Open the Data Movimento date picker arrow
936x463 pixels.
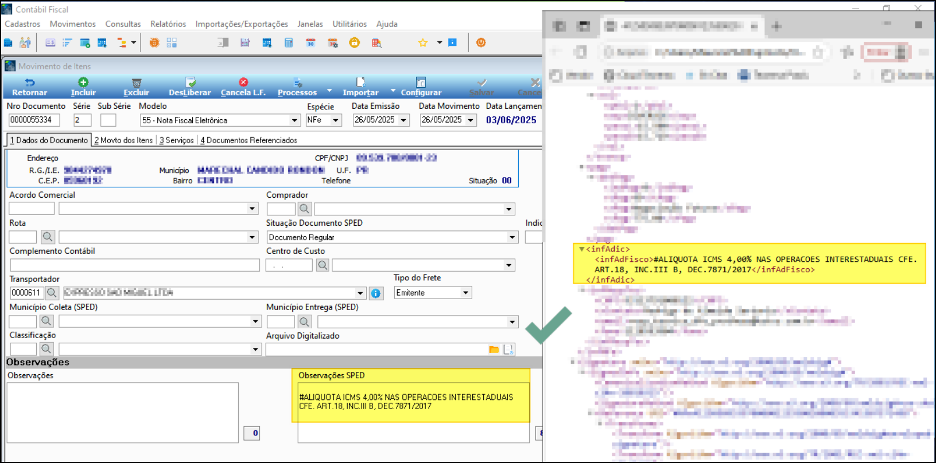click(x=471, y=120)
